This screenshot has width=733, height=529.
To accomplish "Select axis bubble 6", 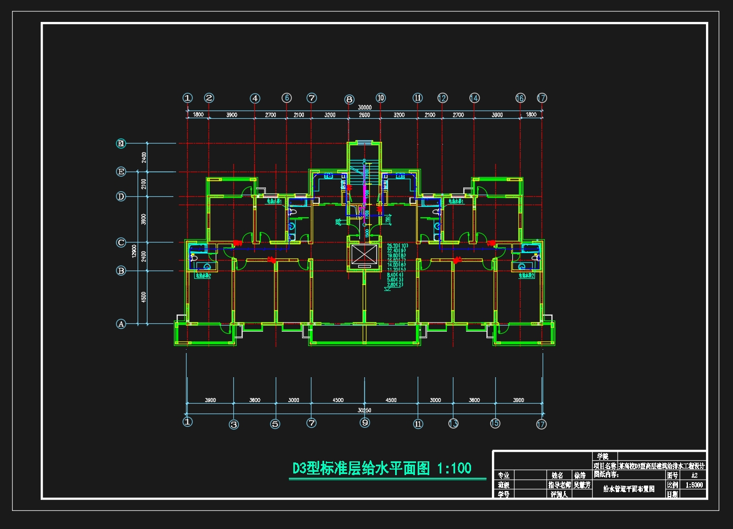I will 287,98.
